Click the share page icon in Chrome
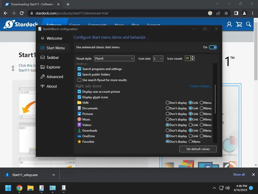 (x=218, y=13)
